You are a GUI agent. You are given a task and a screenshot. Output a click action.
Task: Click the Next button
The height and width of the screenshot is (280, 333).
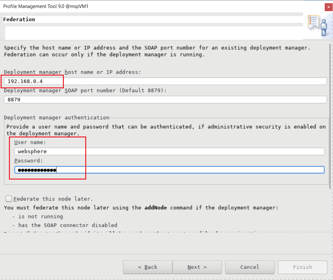pyautogui.click(x=197, y=267)
